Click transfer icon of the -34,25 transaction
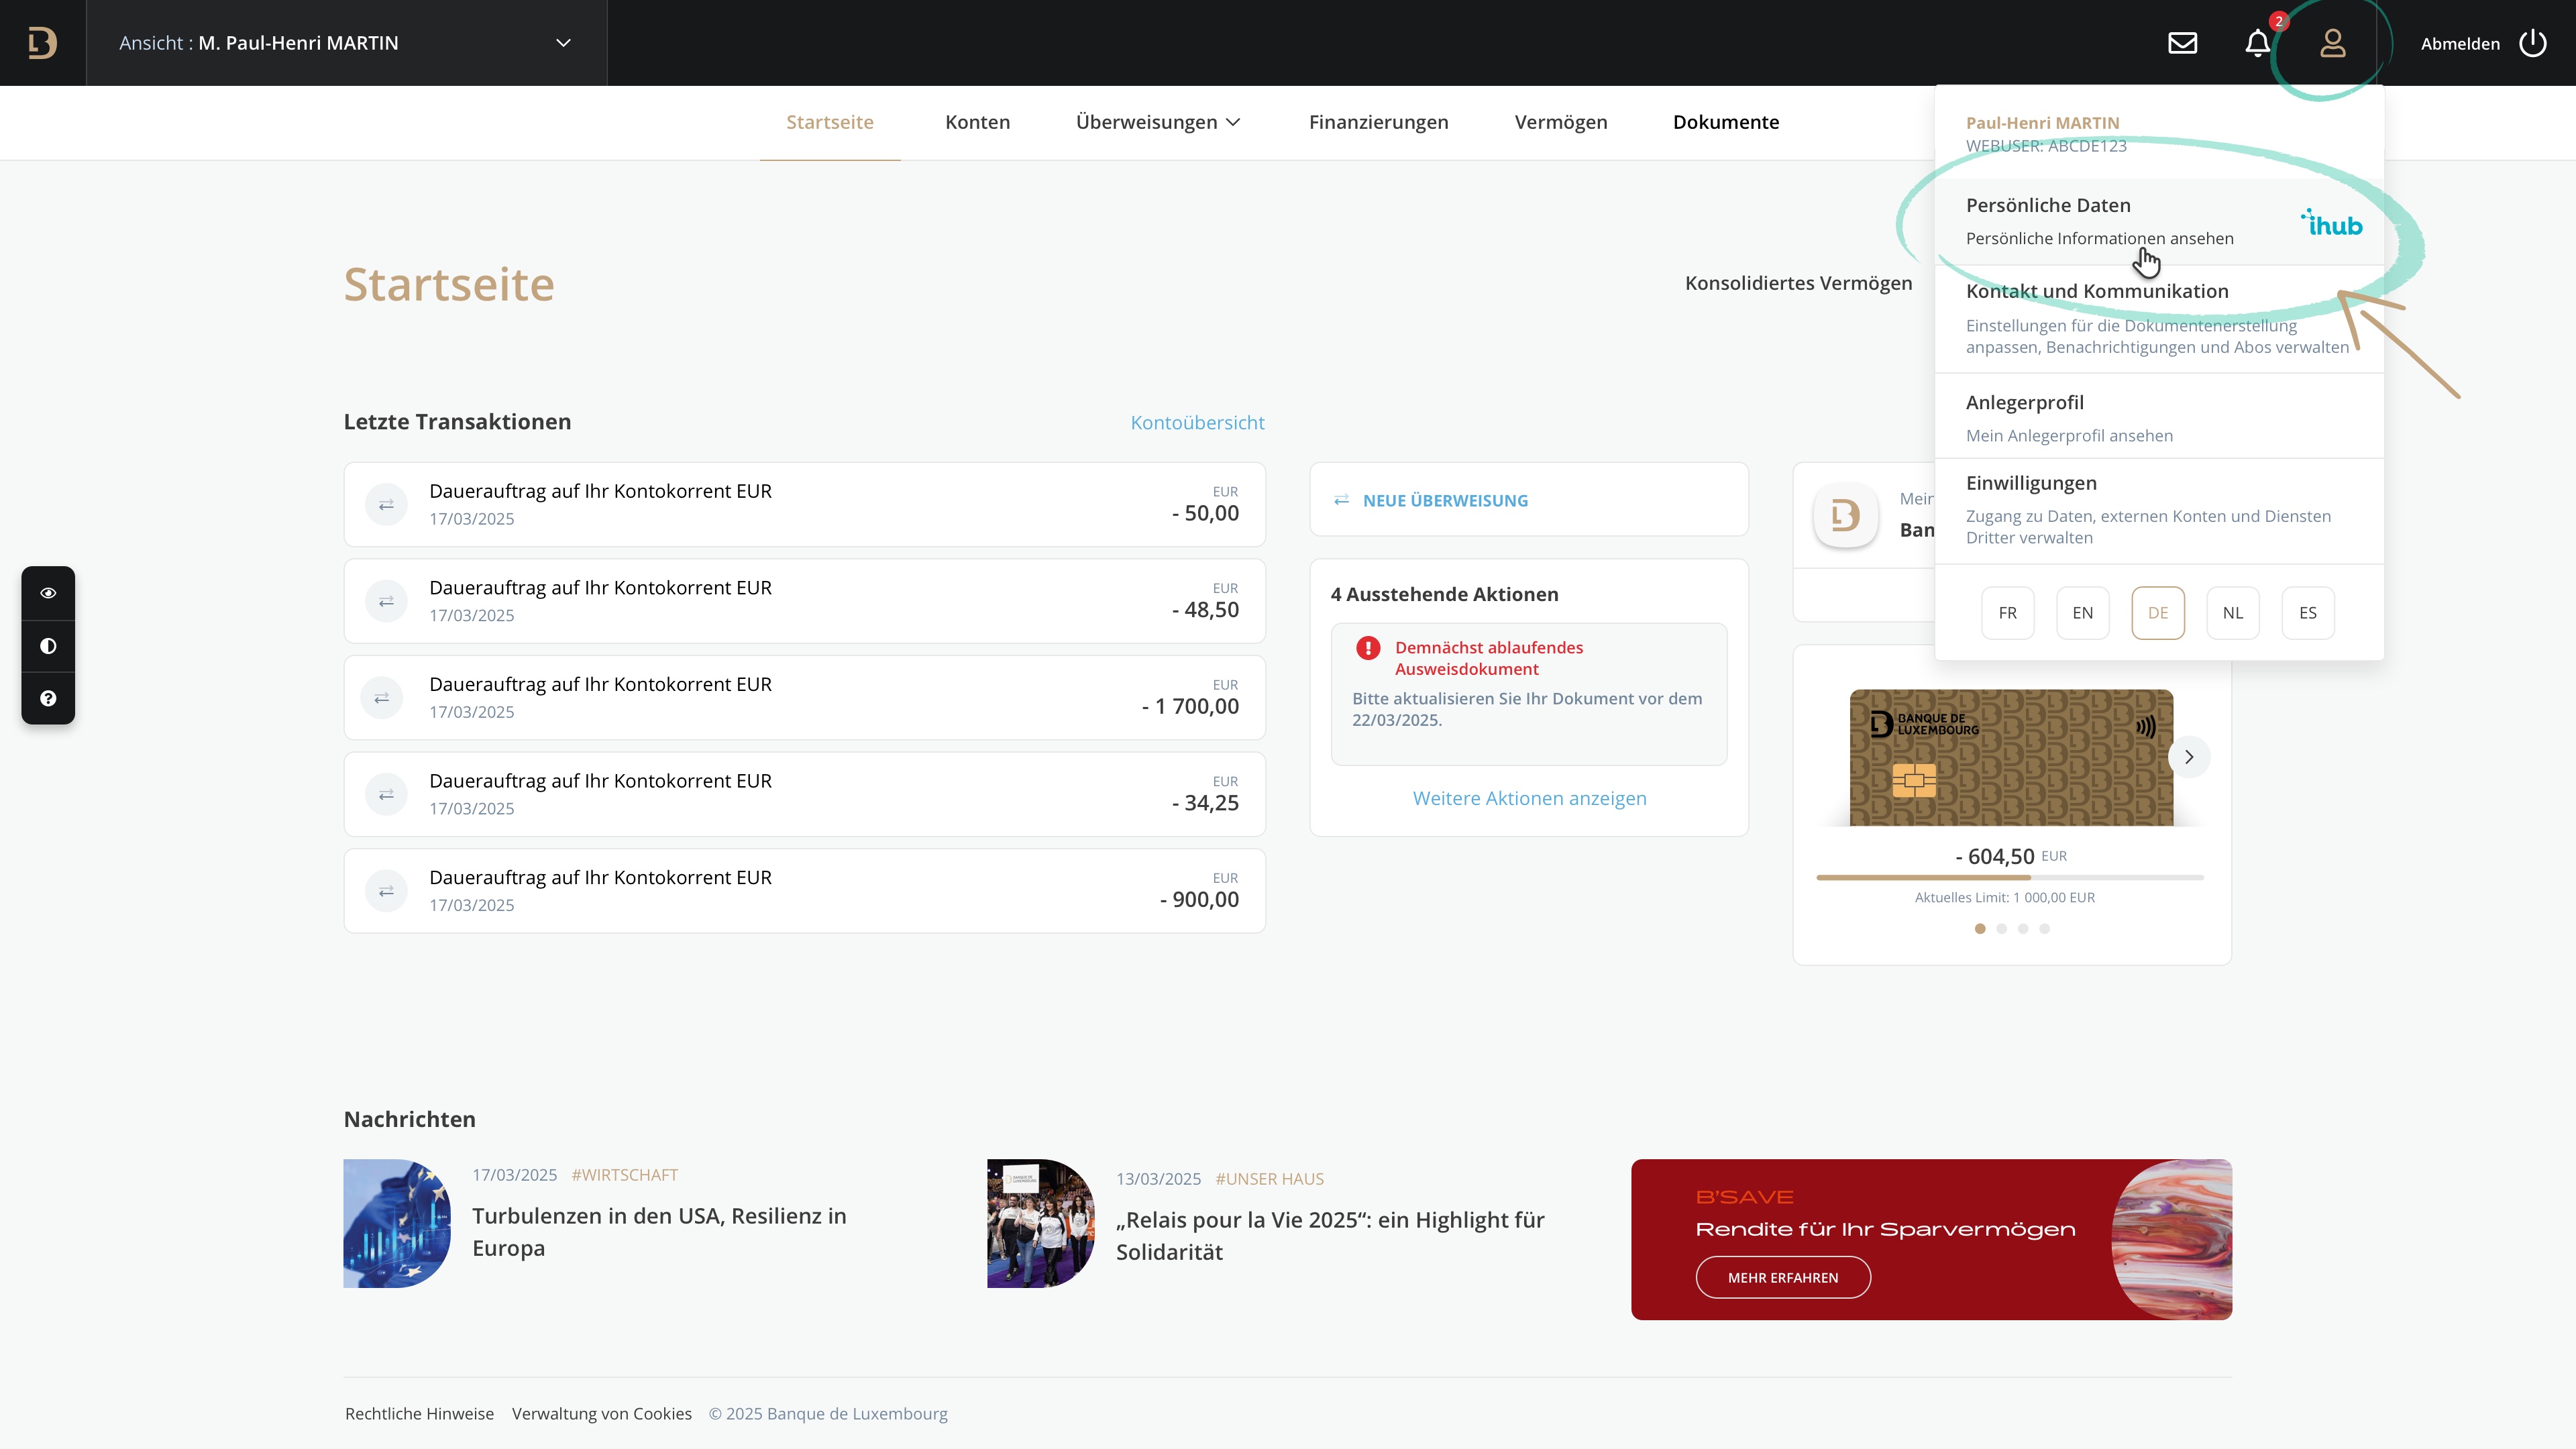Screen dimensions: 2576x1449 tap(386, 795)
